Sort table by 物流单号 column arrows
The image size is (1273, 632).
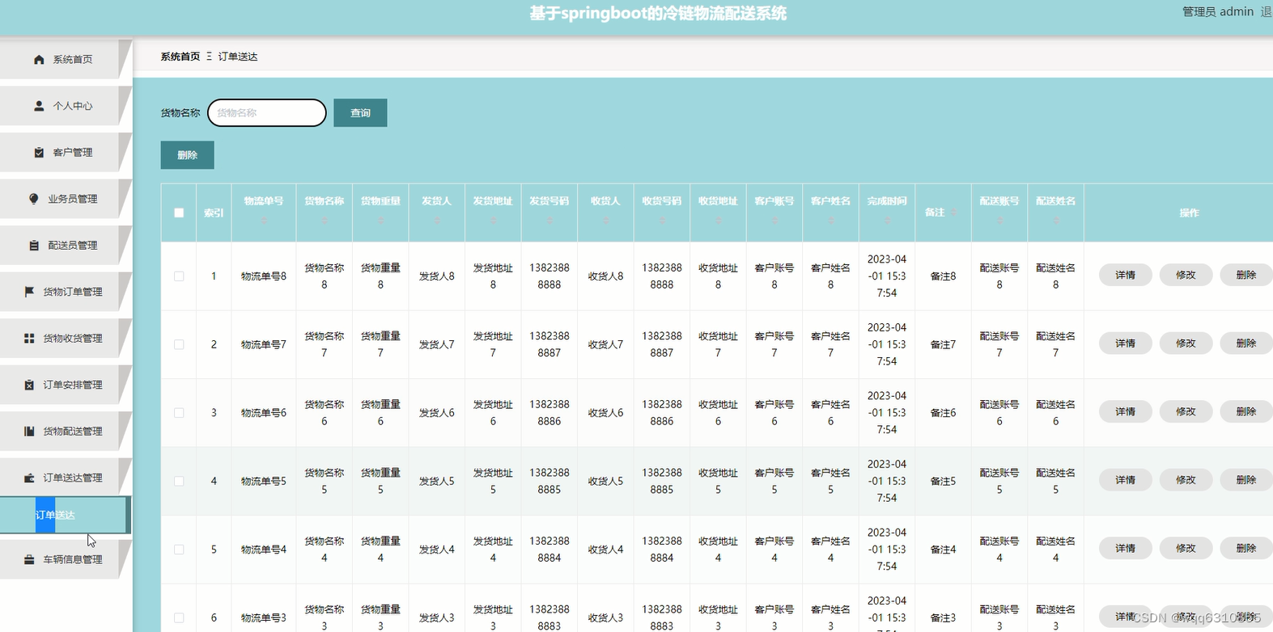pos(264,220)
